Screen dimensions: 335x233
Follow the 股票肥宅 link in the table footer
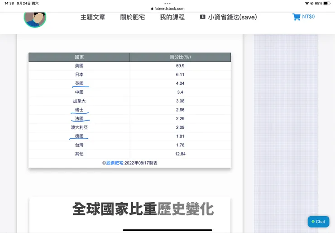click(115, 163)
